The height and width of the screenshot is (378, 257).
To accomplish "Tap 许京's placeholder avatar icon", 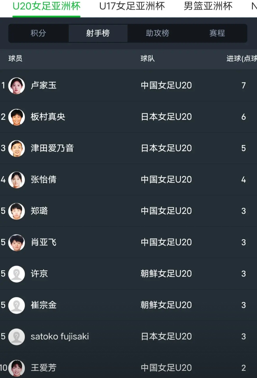I will (x=16, y=274).
